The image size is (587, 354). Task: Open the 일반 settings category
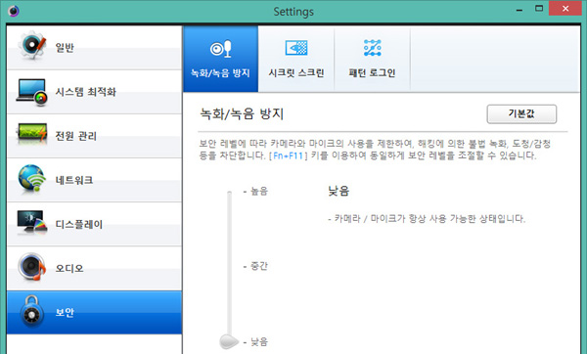click(94, 48)
